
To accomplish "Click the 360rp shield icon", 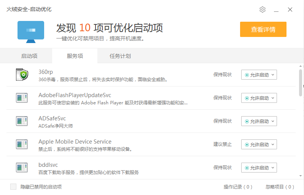I will tap(22, 75).
